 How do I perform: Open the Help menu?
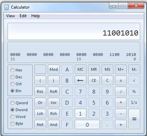click(35, 16)
